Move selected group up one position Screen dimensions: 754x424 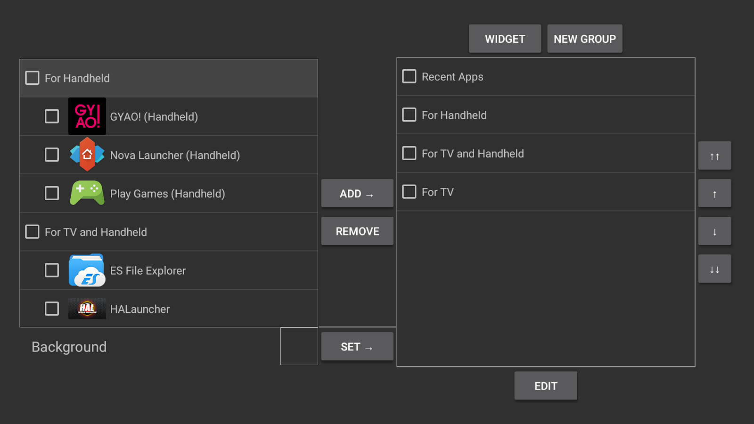(x=714, y=194)
